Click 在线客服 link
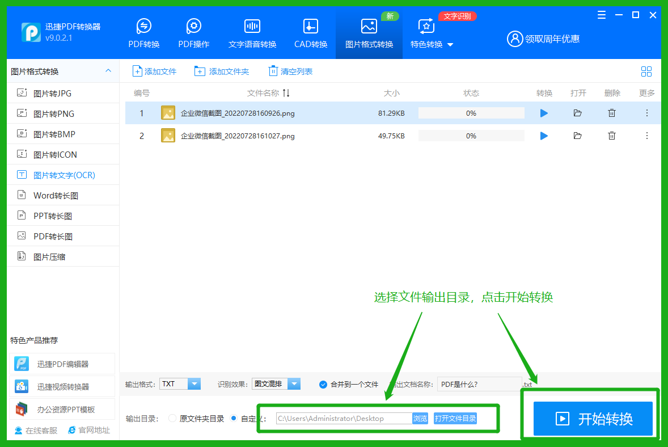The height and width of the screenshot is (447, 668). [x=36, y=431]
